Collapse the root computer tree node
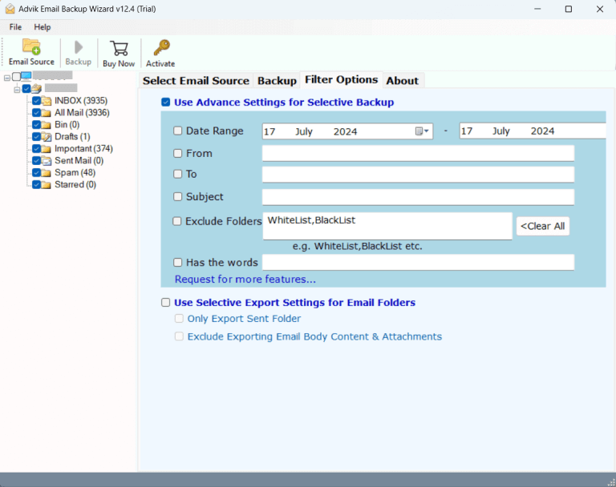 pyautogui.click(x=6, y=78)
